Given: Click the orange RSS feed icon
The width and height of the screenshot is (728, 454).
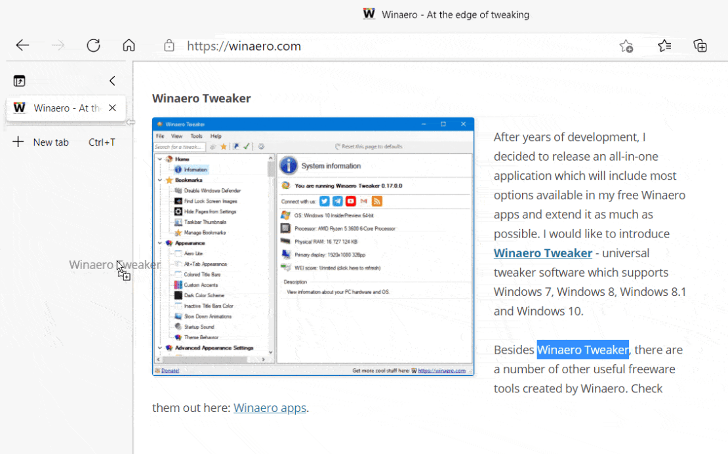Looking at the screenshot, I should [x=378, y=201].
